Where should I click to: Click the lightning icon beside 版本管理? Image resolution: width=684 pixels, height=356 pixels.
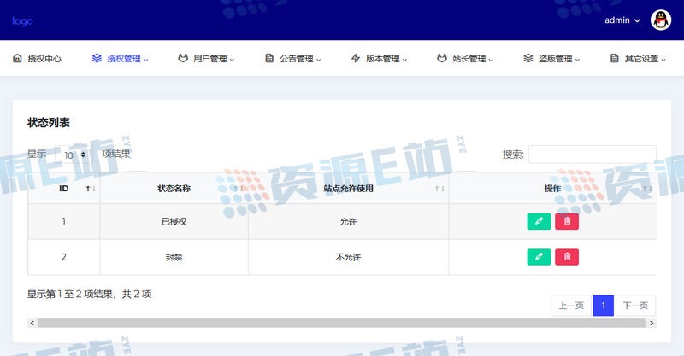pyautogui.click(x=356, y=59)
